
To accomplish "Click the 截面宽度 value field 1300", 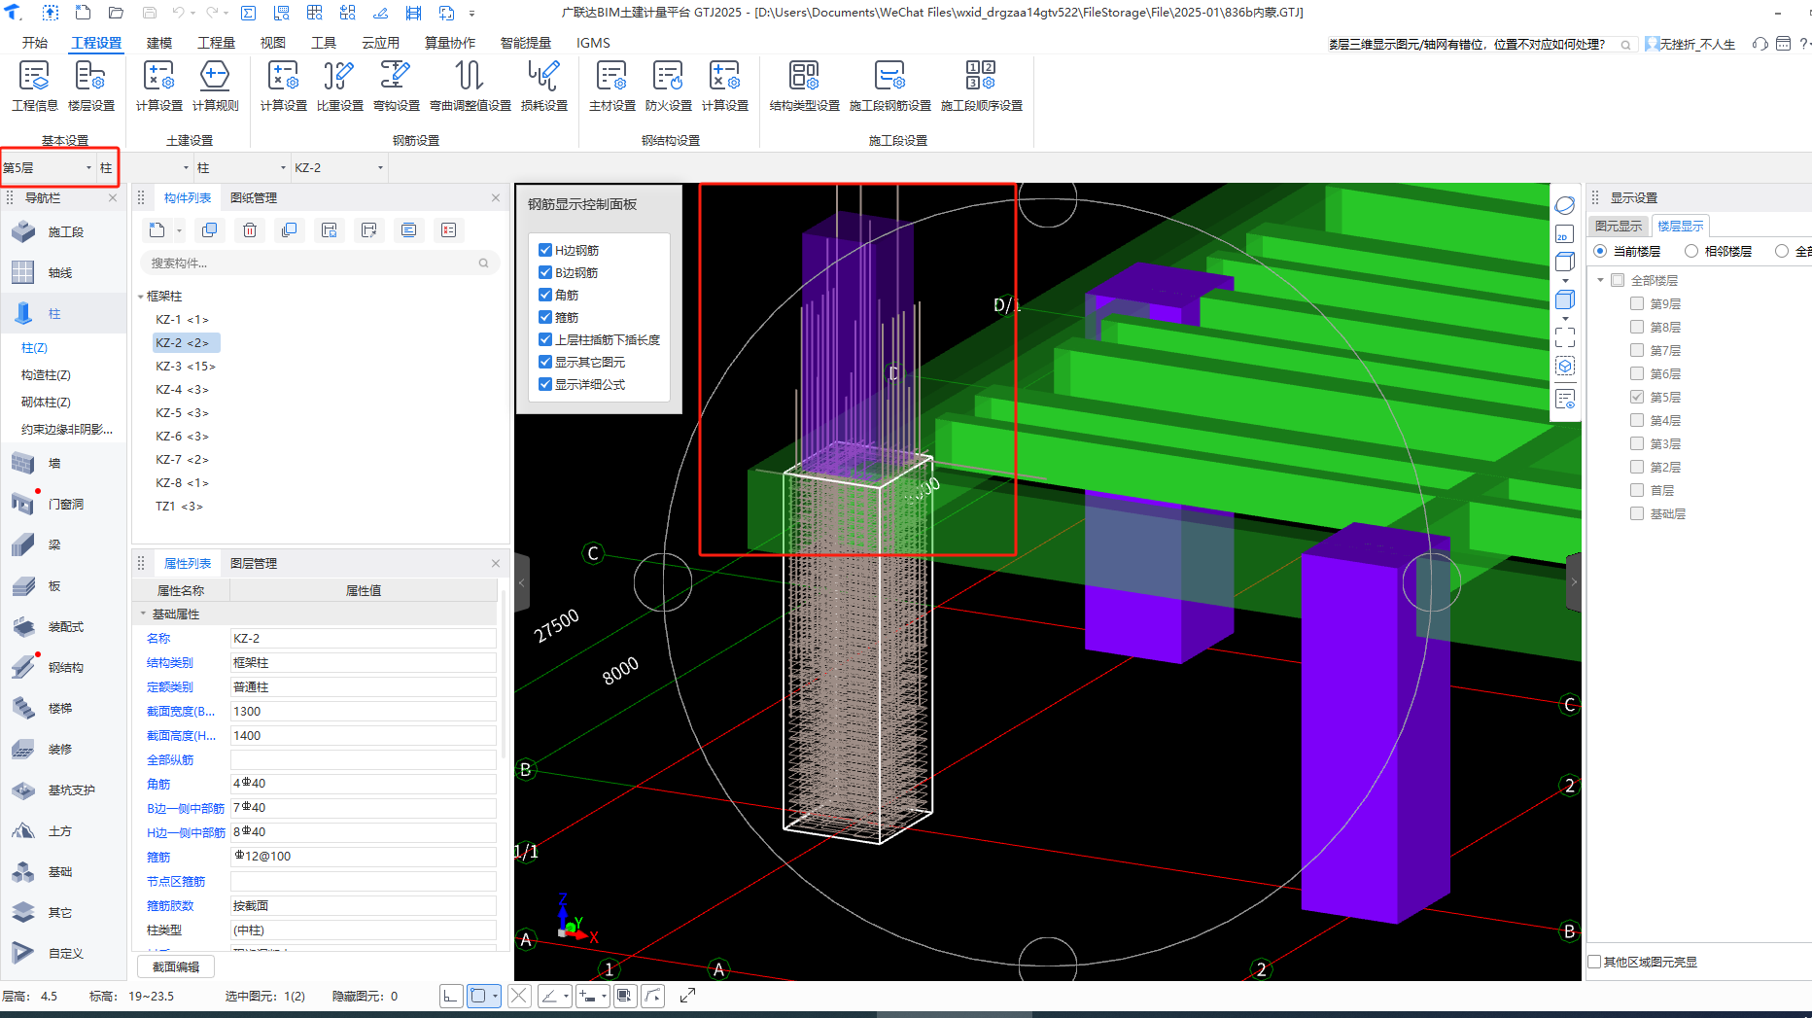I will coord(363,712).
